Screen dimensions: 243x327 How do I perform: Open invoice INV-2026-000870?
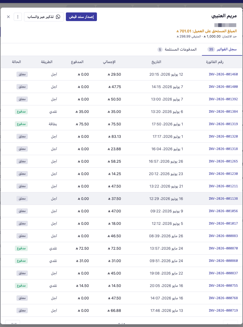click(223, 248)
